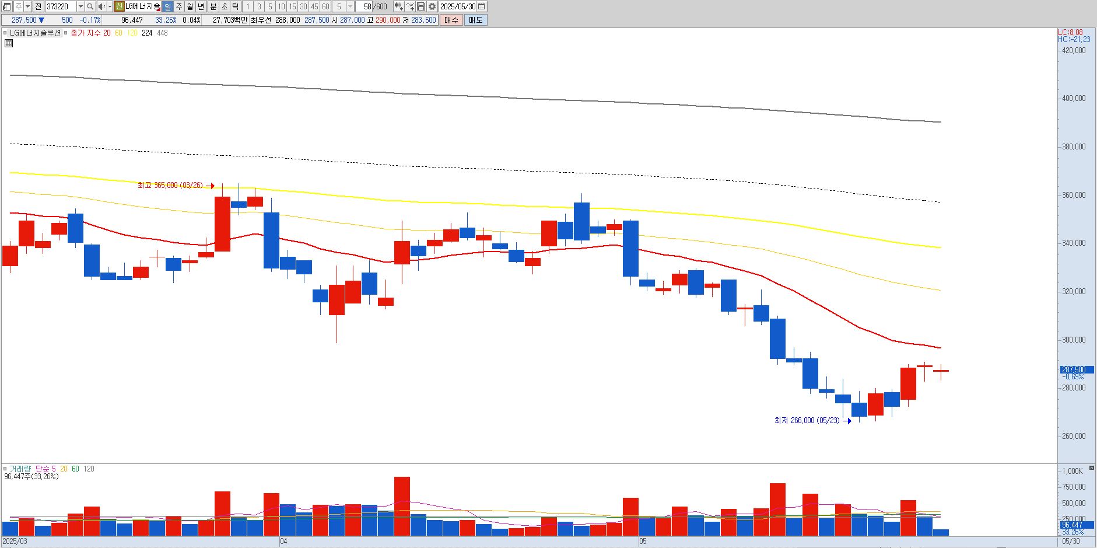Select daily 일 period
Viewport: 1097px width, 548px height.
pyautogui.click(x=167, y=6)
